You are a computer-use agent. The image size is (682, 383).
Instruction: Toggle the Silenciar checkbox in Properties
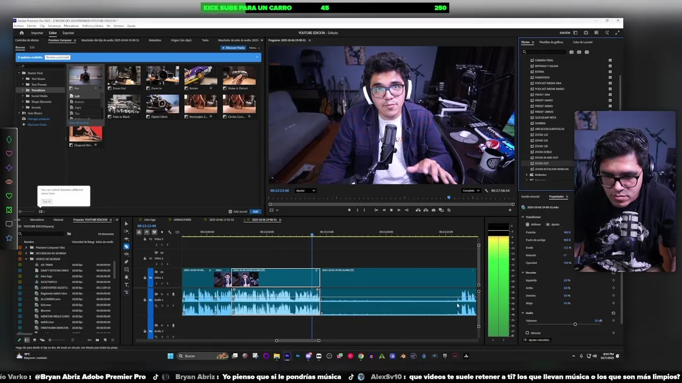[x=527, y=333]
